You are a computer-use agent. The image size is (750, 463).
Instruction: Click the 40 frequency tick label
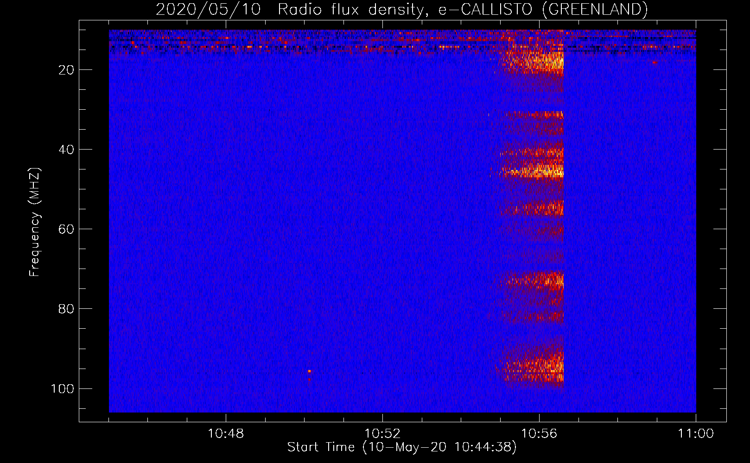pos(66,150)
